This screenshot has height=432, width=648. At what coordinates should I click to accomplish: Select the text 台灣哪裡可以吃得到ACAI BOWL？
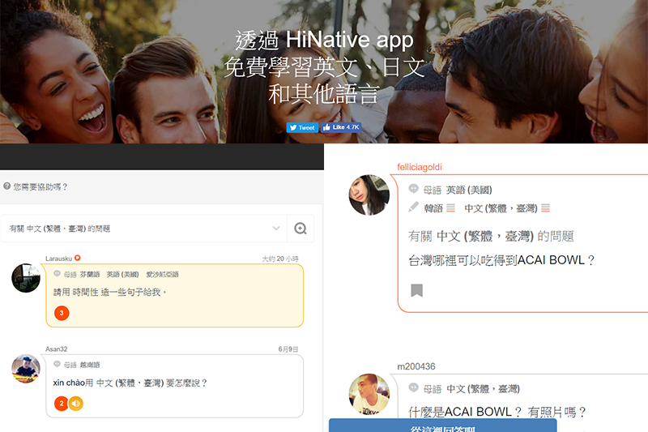click(x=501, y=260)
